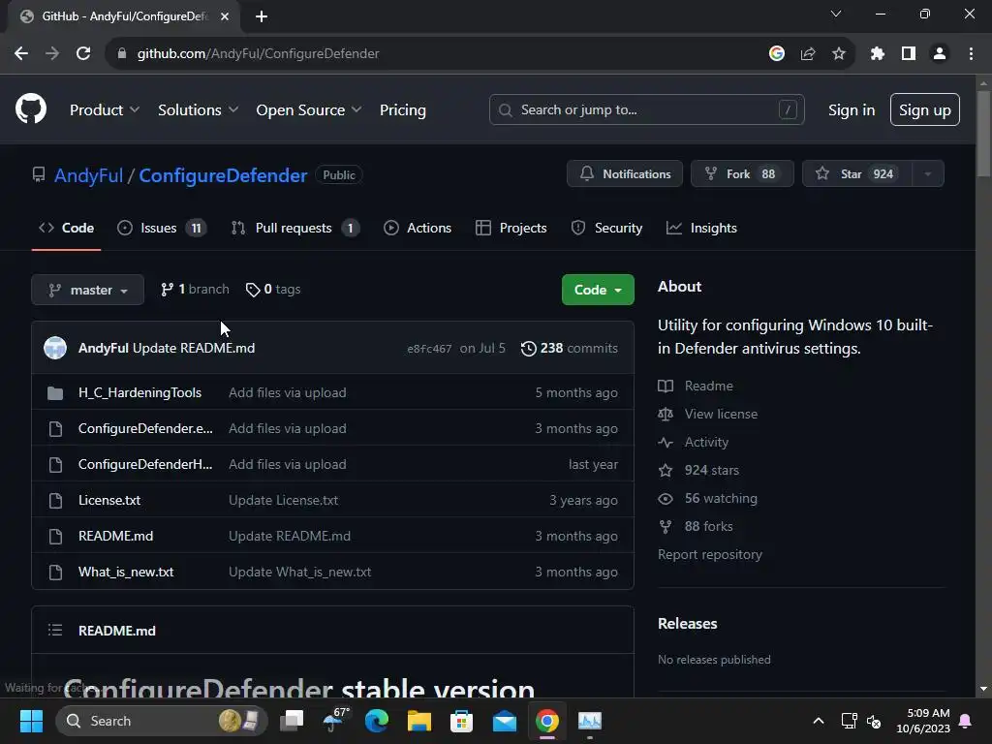View 238 commits history

(570, 348)
